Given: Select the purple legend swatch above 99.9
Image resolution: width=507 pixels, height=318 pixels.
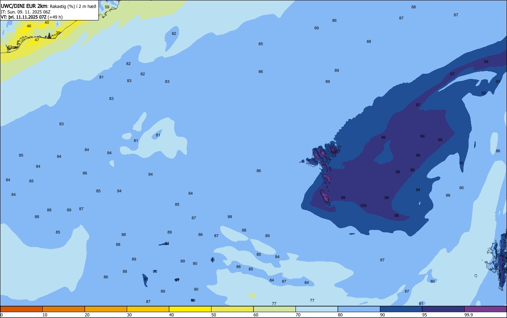Looking at the screenshot, I should [x=485, y=309].
